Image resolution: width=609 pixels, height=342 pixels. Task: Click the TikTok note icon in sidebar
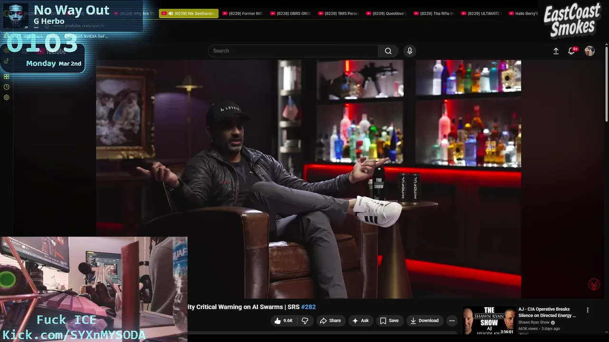[6, 61]
